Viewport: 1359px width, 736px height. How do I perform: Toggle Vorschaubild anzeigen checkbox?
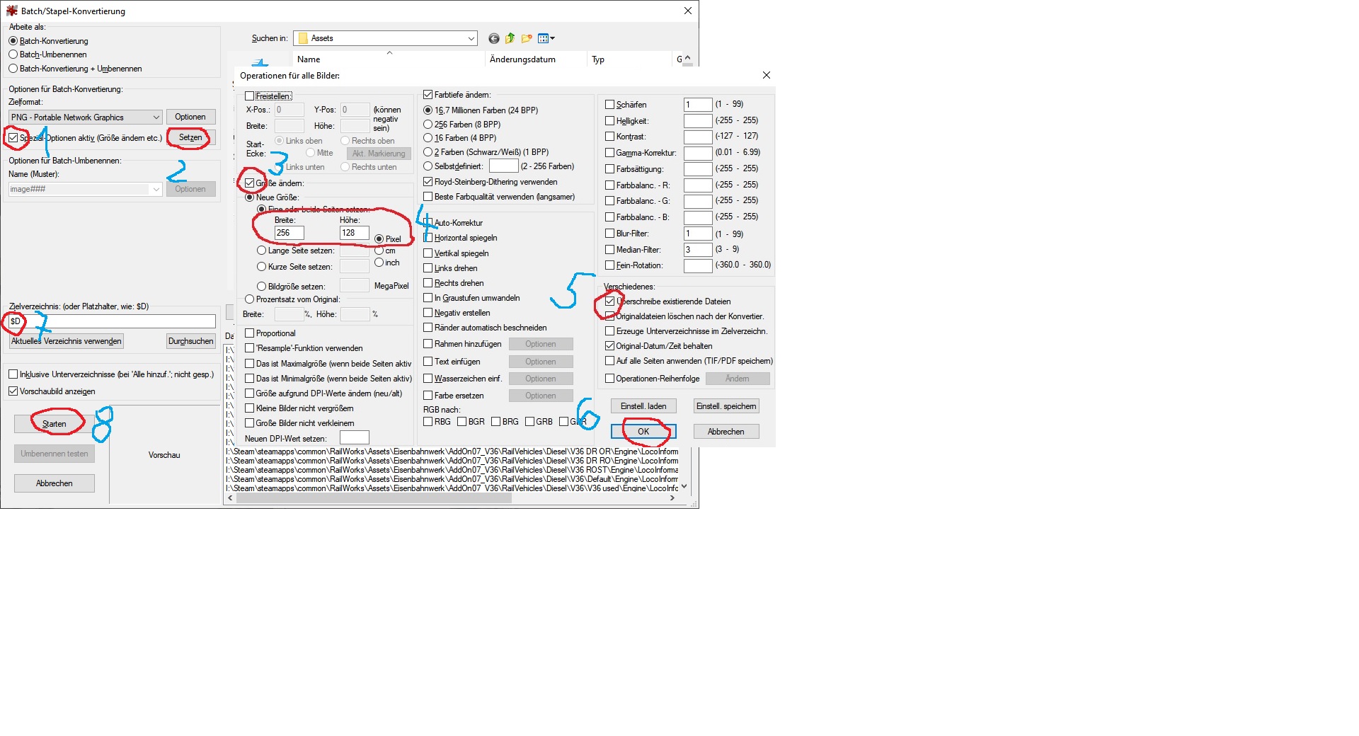point(13,391)
